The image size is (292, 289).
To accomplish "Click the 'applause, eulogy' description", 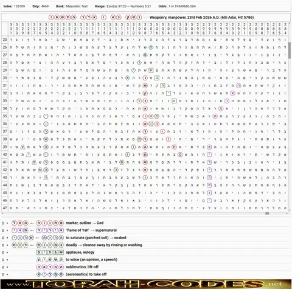I will [80, 252].
